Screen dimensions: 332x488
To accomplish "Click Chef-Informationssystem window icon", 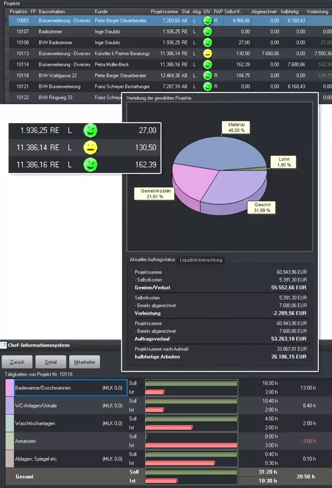I will pyautogui.click(x=3, y=345).
